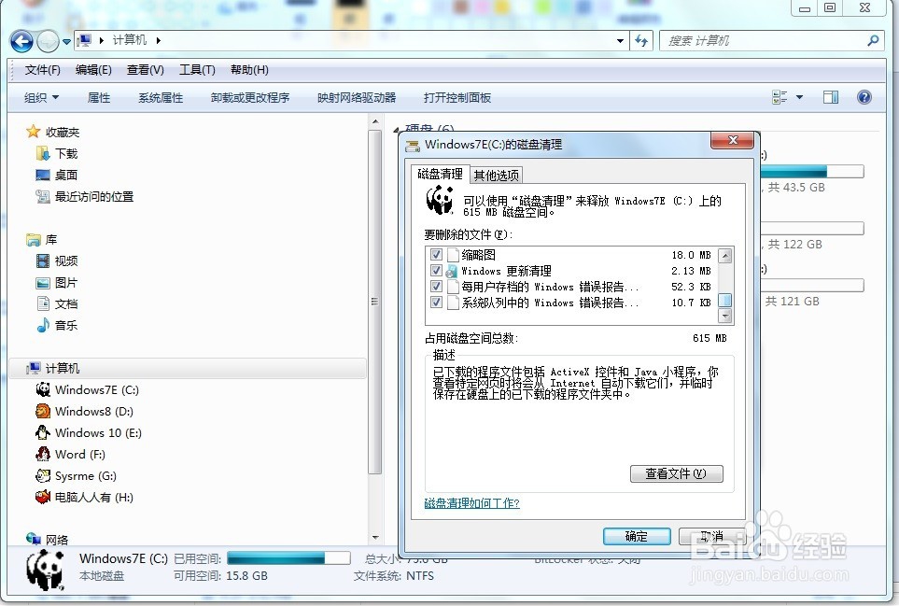This screenshot has width=899, height=606.
Task: Click the blue help question icon
Action: [x=864, y=97]
